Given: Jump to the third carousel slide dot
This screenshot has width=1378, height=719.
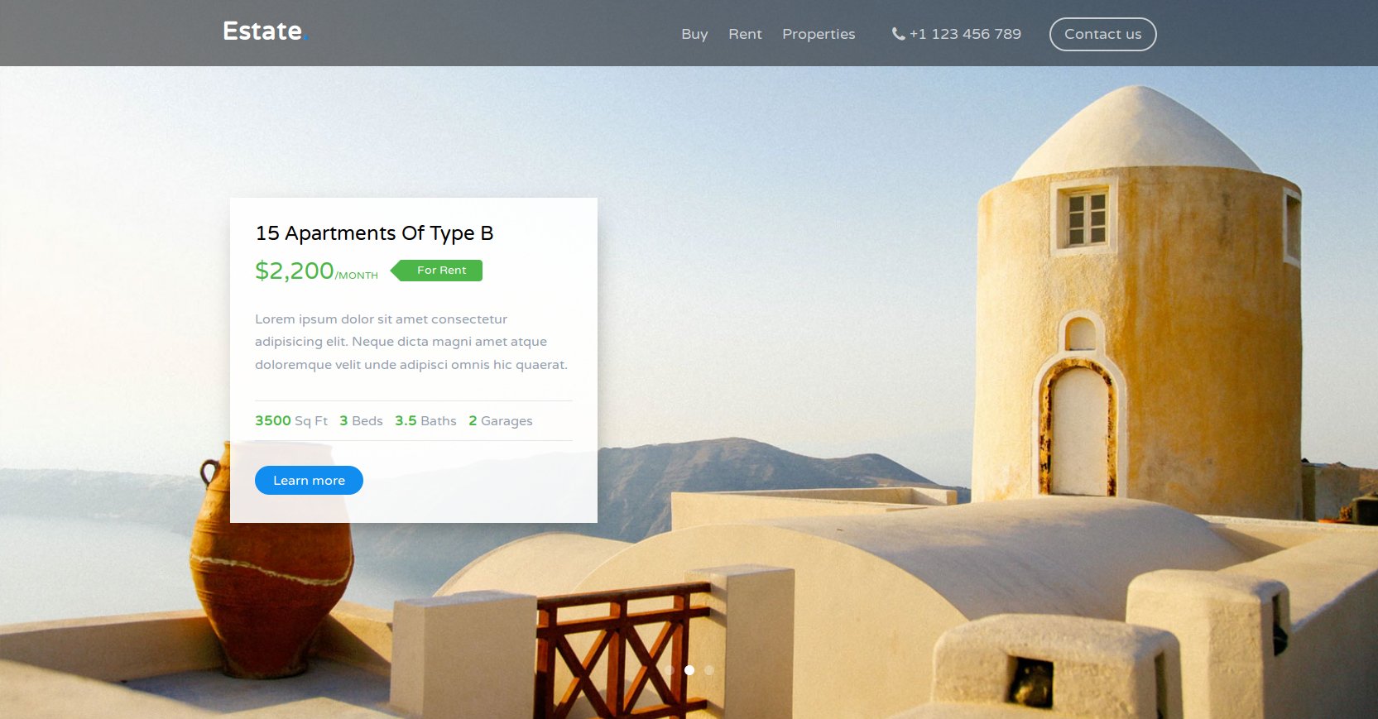Looking at the screenshot, I should coord(709,670).
